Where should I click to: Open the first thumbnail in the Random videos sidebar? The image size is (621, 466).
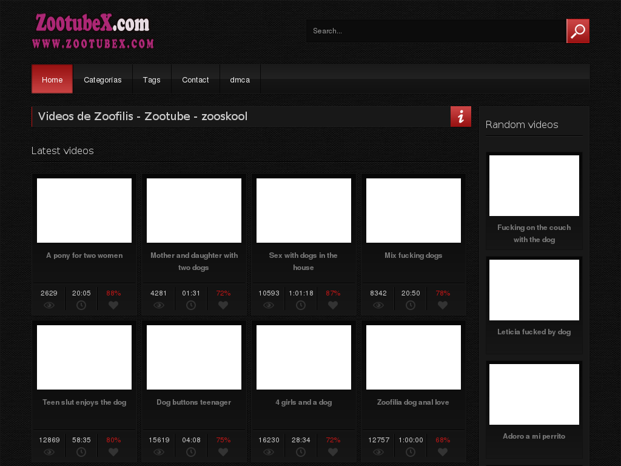click(x=534, y=185)
